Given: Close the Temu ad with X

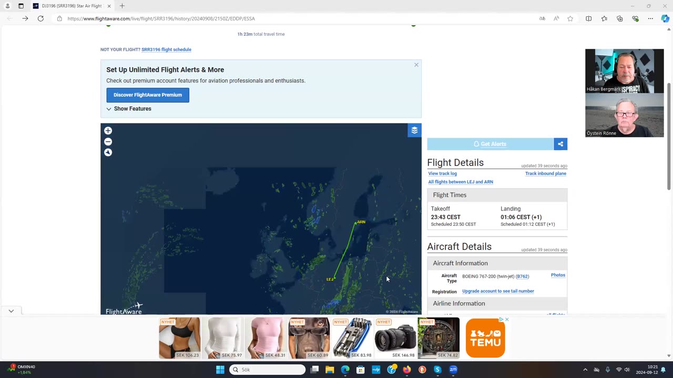Looking at the screenshot, I should (x=507, y=319).
